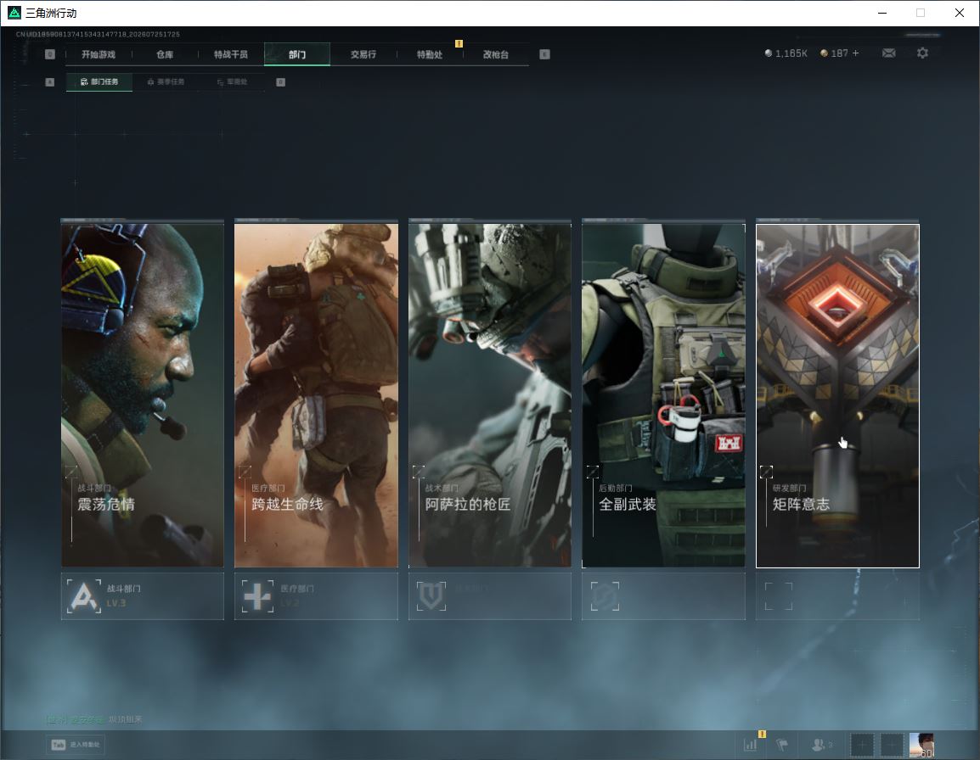Click the D key icon after the sub-tabs

point(280,81)
